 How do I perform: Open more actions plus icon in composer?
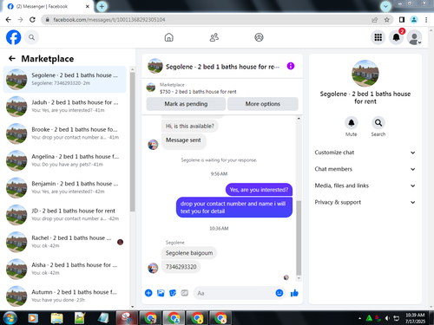(x=148, y=293)
